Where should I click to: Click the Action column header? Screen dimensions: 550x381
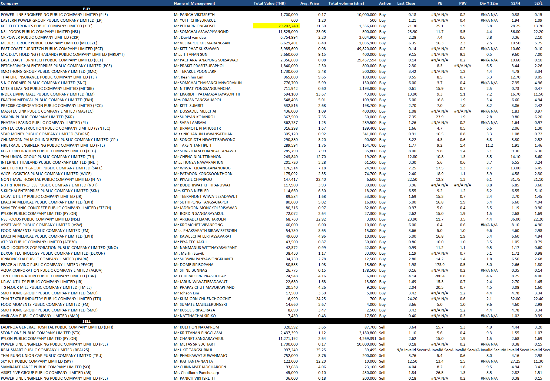click(385, 3)
